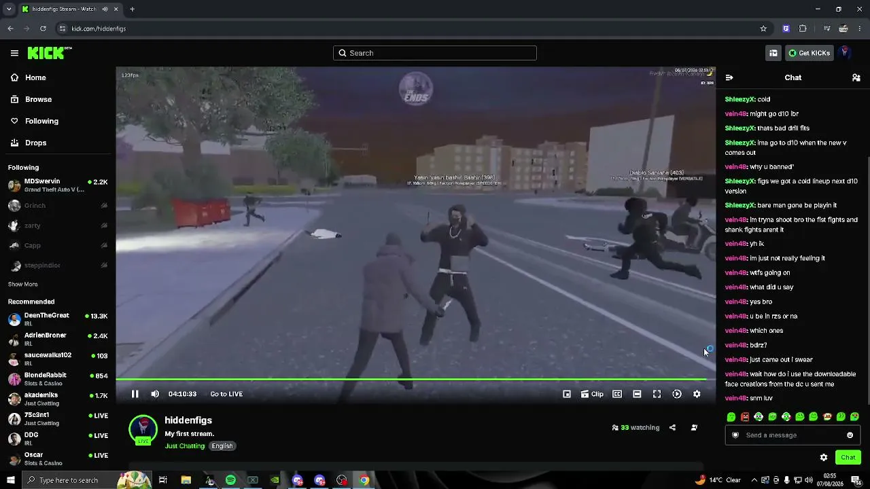This screenshot has width=870, height=489.
Task: Open DeenTheGreat recommended channel
Action: point(58,319)
